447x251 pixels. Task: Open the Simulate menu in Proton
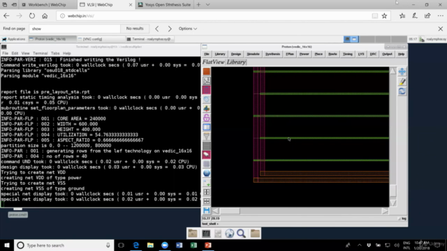pyautogui.click(x=253, y=54)
